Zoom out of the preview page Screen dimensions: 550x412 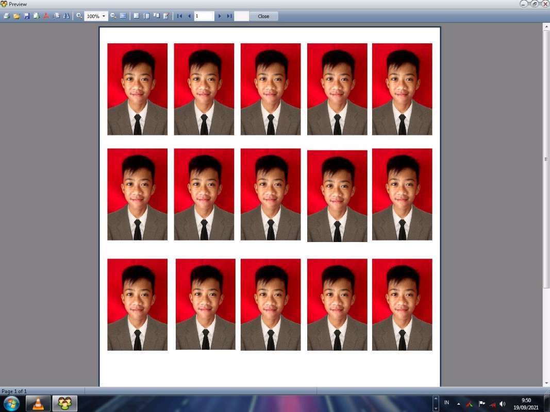click(x=113, y=16)
